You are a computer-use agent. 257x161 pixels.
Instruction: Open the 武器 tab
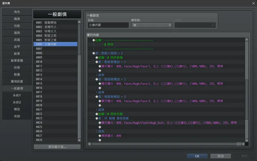point(17,40)
